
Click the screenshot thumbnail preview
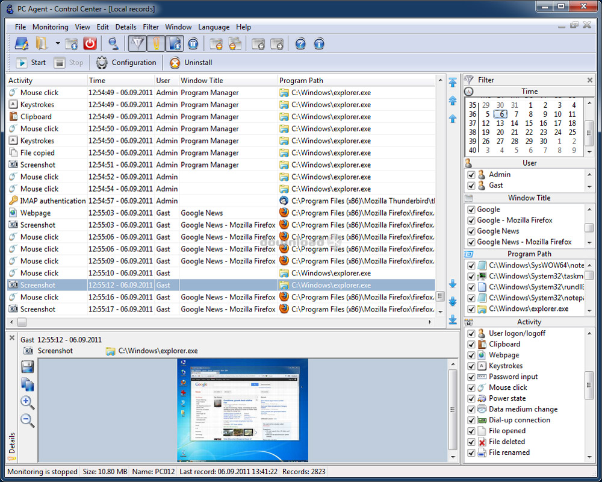click(243, 410)
